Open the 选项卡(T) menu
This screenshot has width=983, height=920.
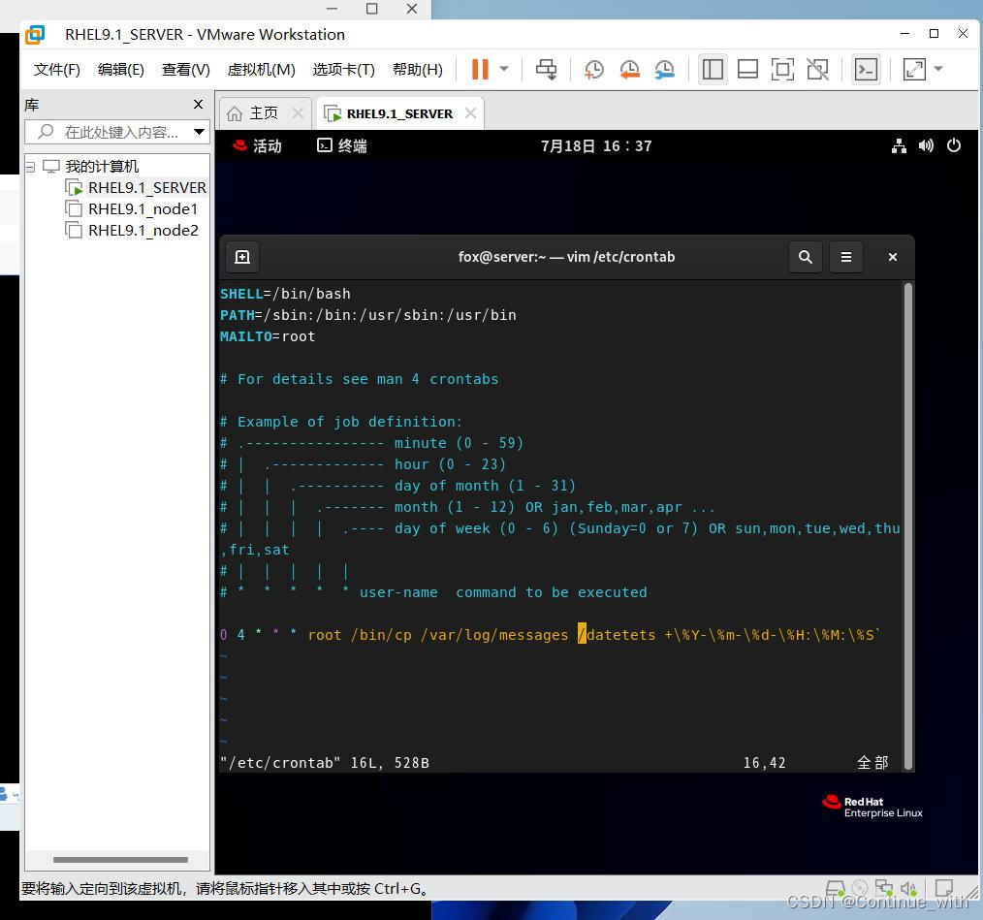click(343, 69)
